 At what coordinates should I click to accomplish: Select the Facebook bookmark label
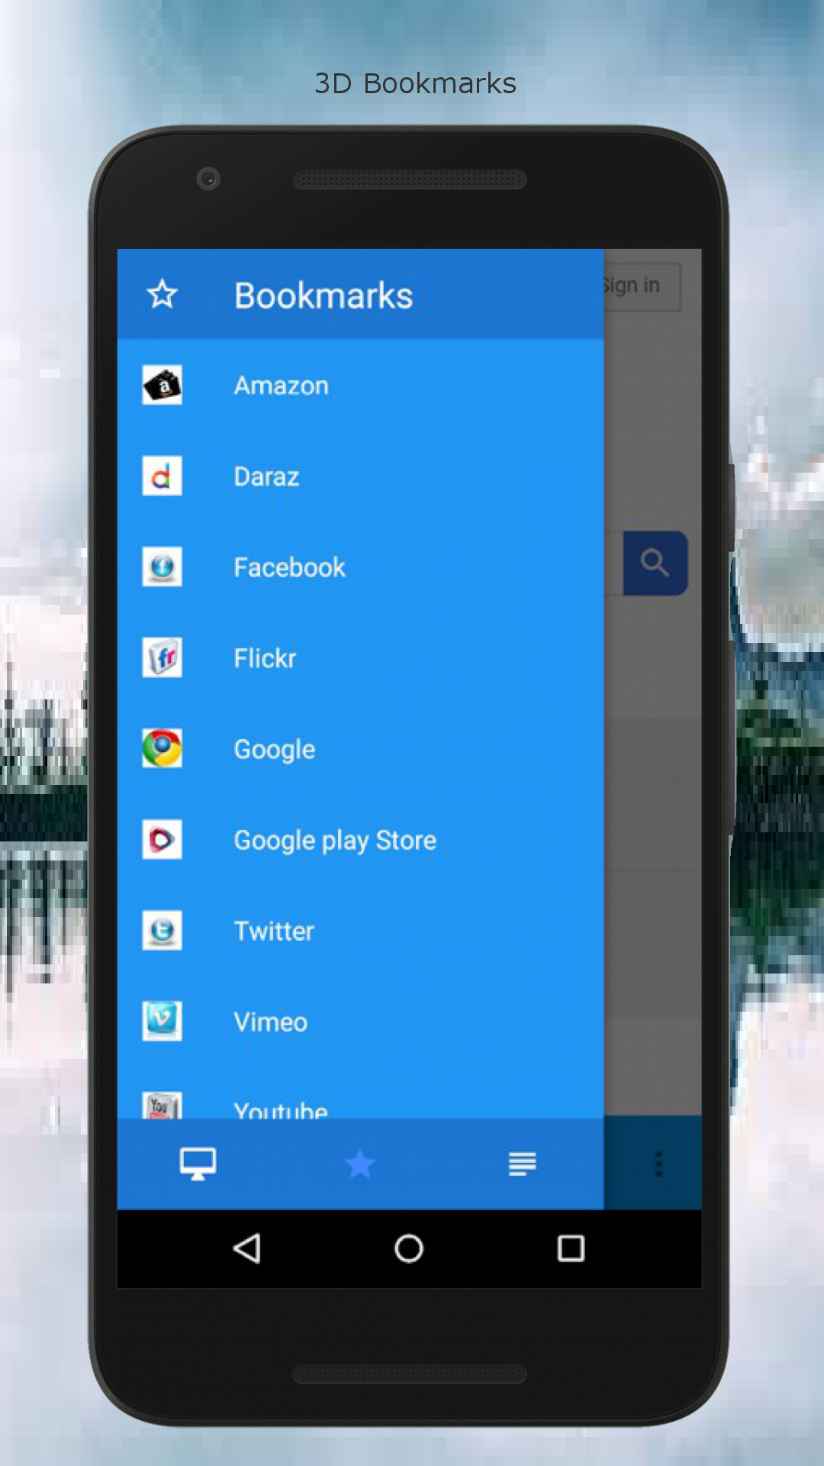(289, 567)
